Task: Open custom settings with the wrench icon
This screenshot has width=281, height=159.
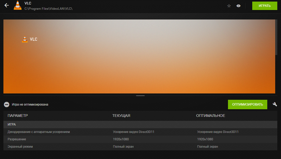Action: (x=275, y=104)
